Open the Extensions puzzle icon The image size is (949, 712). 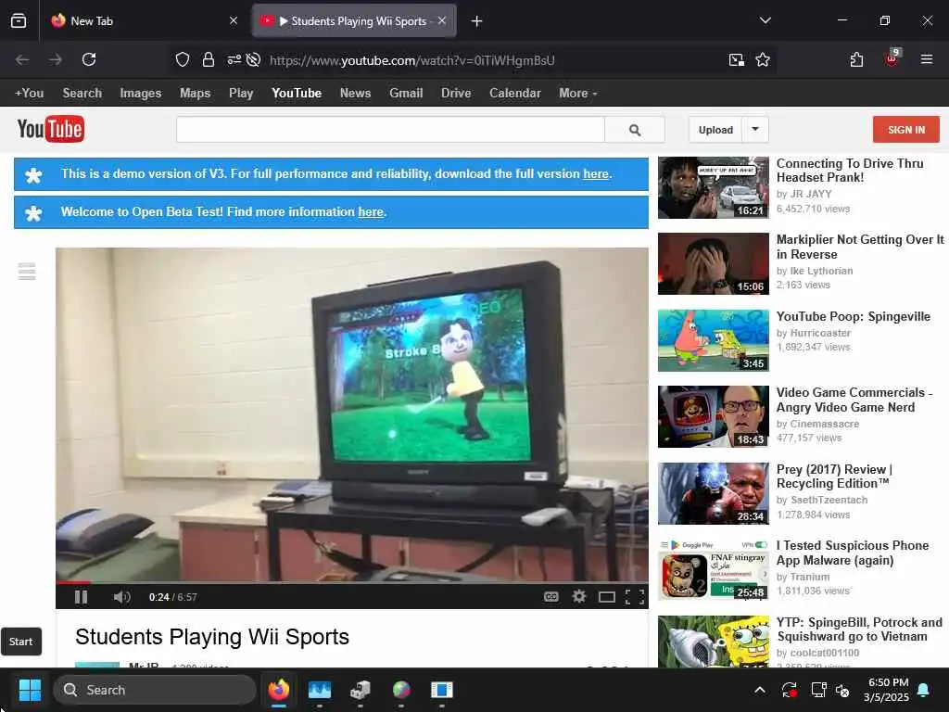coord(856,59)
